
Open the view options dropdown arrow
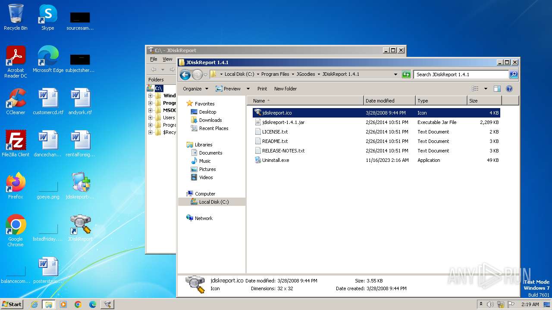(x=486, y=89)
